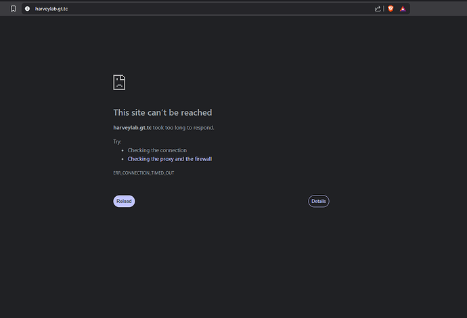Click the share icon in the address bar

(378, 9)
